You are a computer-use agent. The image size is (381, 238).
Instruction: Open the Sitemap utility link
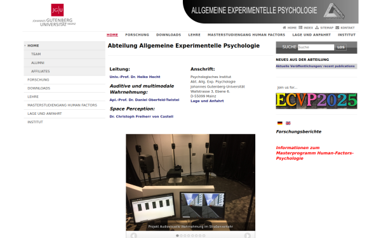tap(324, 28)
